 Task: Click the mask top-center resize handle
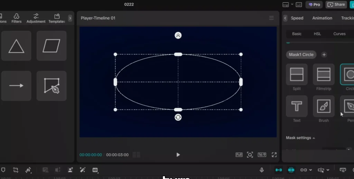pos(178,54)
